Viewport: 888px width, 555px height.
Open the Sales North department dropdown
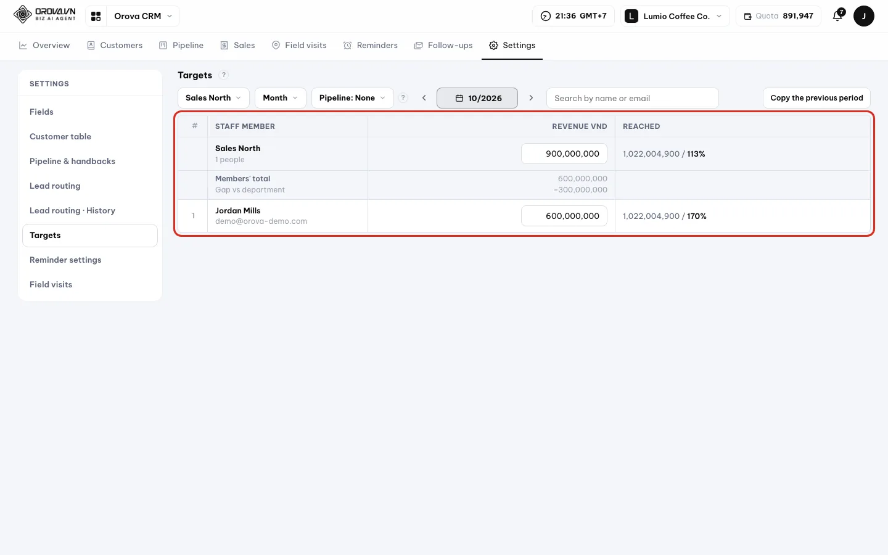pyautogui.click(x=213, y=98)
